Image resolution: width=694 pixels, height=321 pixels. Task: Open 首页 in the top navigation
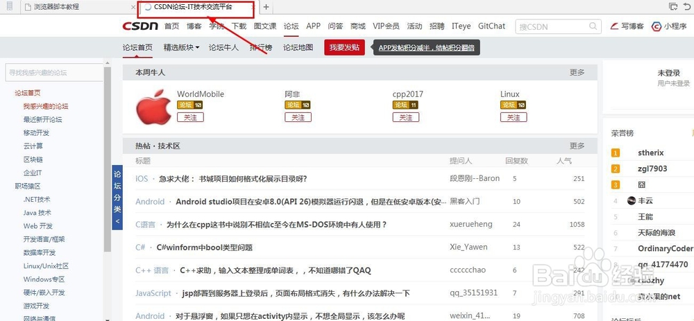pos(171,26)
